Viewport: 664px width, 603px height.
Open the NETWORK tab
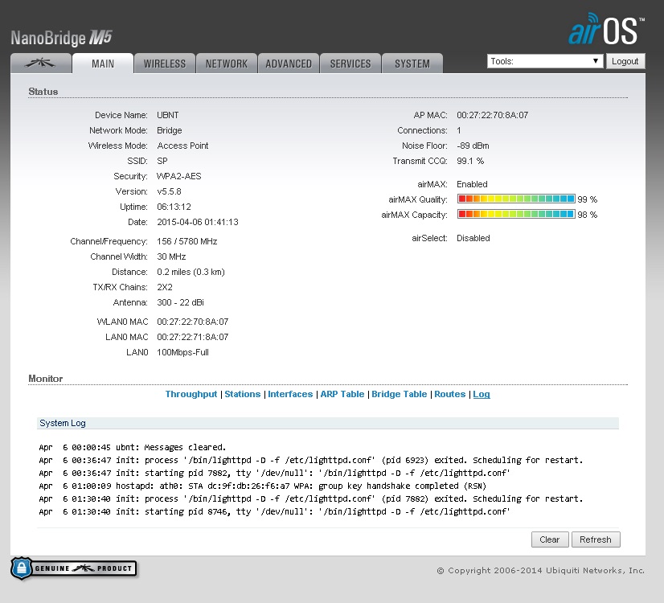pos(227,64)
